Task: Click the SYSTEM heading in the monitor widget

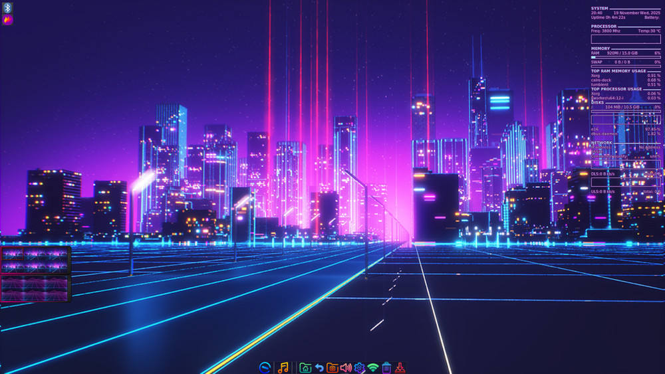Action: (599, 8)
